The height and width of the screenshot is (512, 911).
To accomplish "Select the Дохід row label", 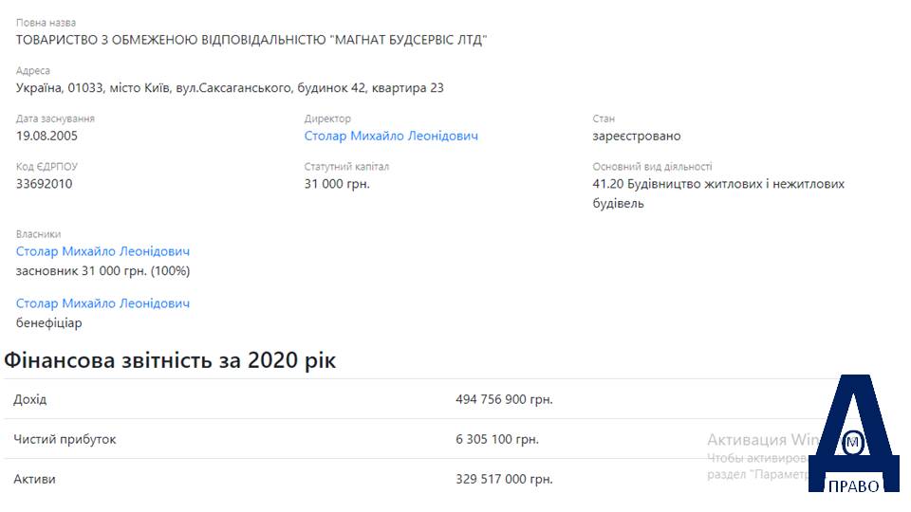I will pyautogui.click(x=30, y=399).
